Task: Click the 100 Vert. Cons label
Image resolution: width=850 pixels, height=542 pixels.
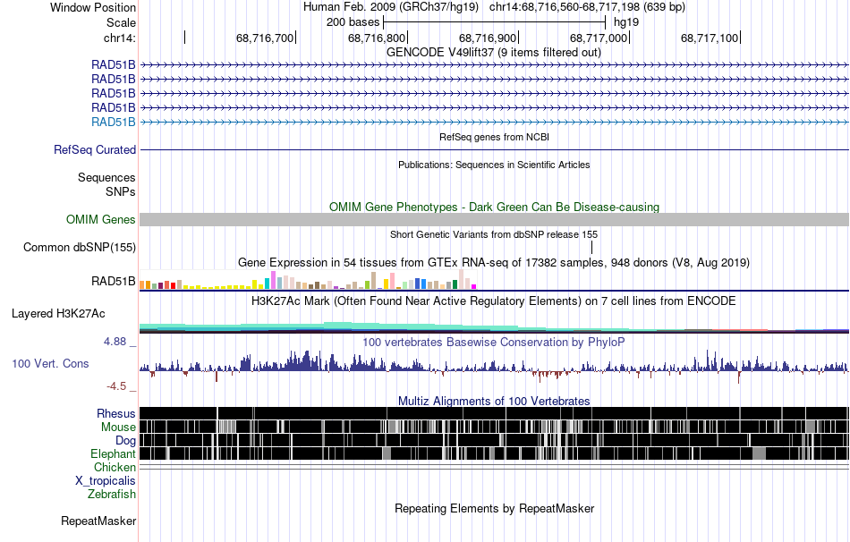Action: 50,364
